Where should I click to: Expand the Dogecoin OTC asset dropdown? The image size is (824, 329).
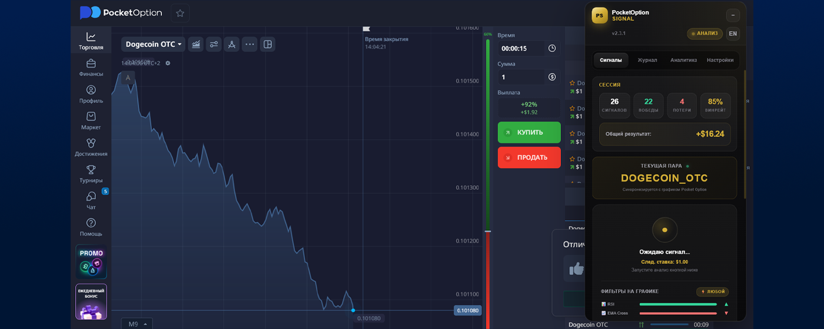(x=153, y=44)
